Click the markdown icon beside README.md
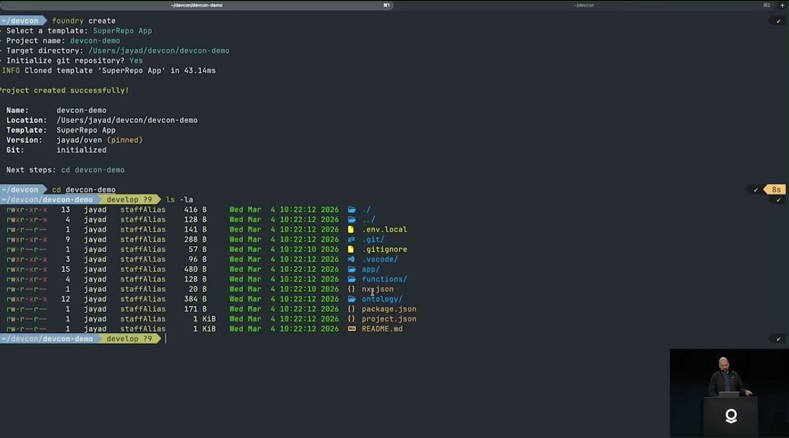Viewport: 789px width, 438px height. tap(352, 329)
